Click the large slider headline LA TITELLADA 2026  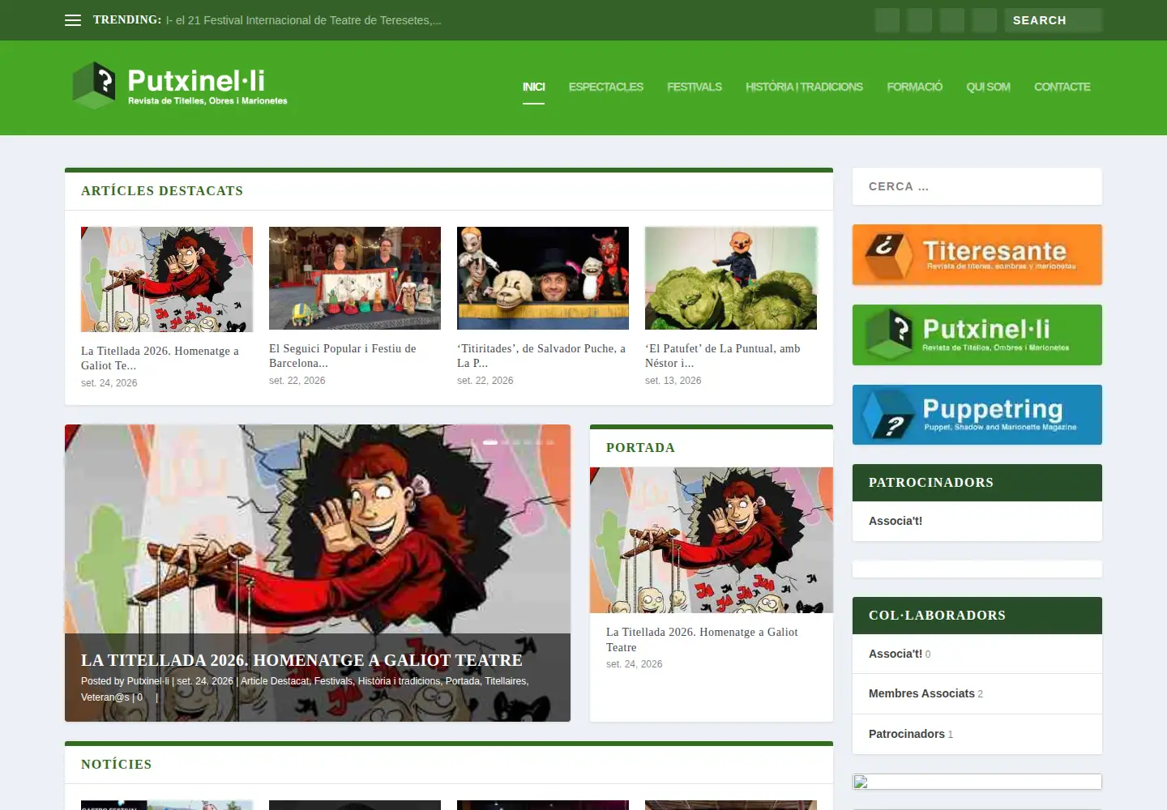pyautogui.click(x=301, y=660)
